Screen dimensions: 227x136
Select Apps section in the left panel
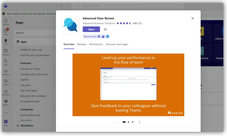pyautogui.click(x=35, y=42)
